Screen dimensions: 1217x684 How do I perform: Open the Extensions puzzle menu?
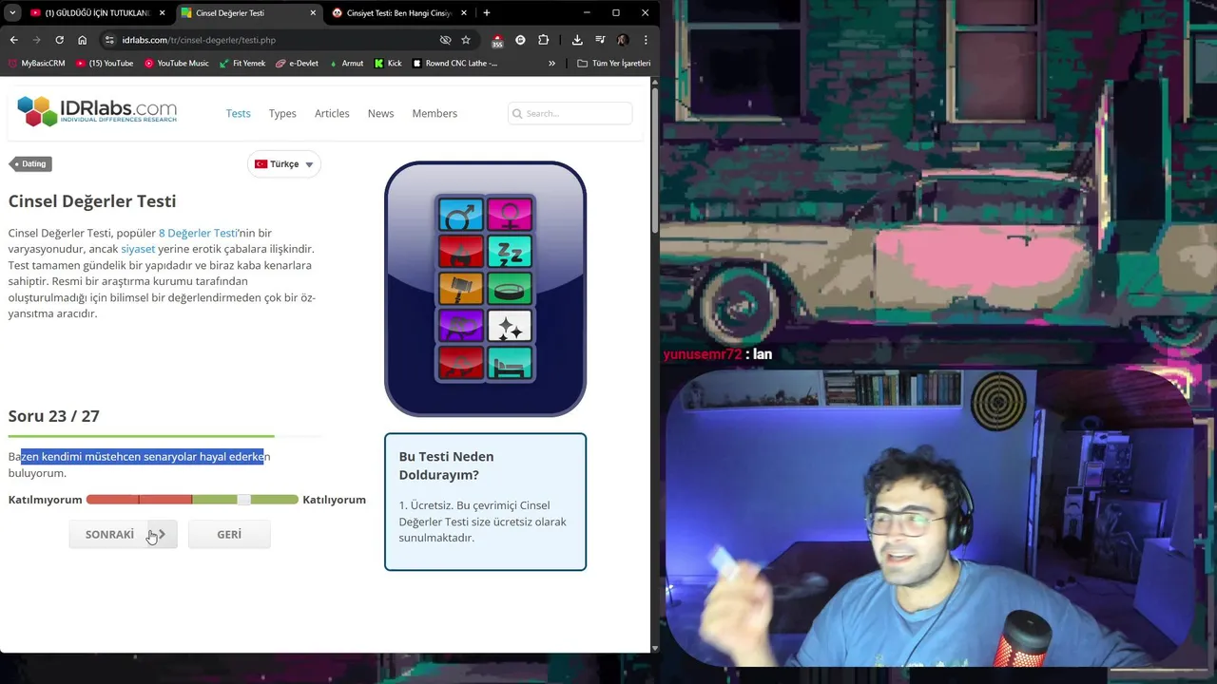[543, 40]
